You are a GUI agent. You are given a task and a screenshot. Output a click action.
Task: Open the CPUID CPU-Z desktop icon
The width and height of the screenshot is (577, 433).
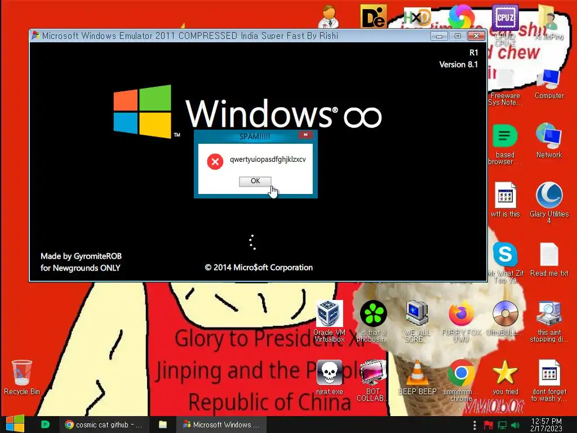505,24
